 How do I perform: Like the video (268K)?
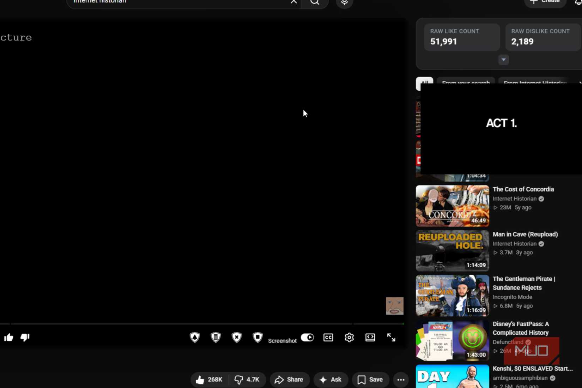point(210,380)
